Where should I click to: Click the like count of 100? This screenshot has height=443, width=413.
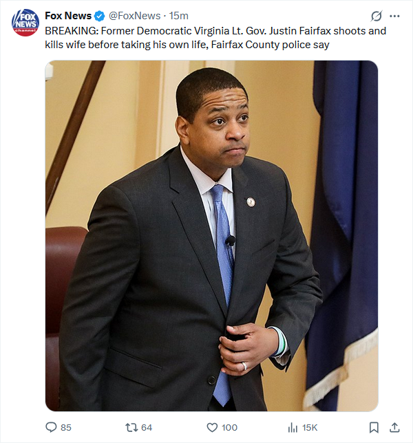click(x=229, y=427)
